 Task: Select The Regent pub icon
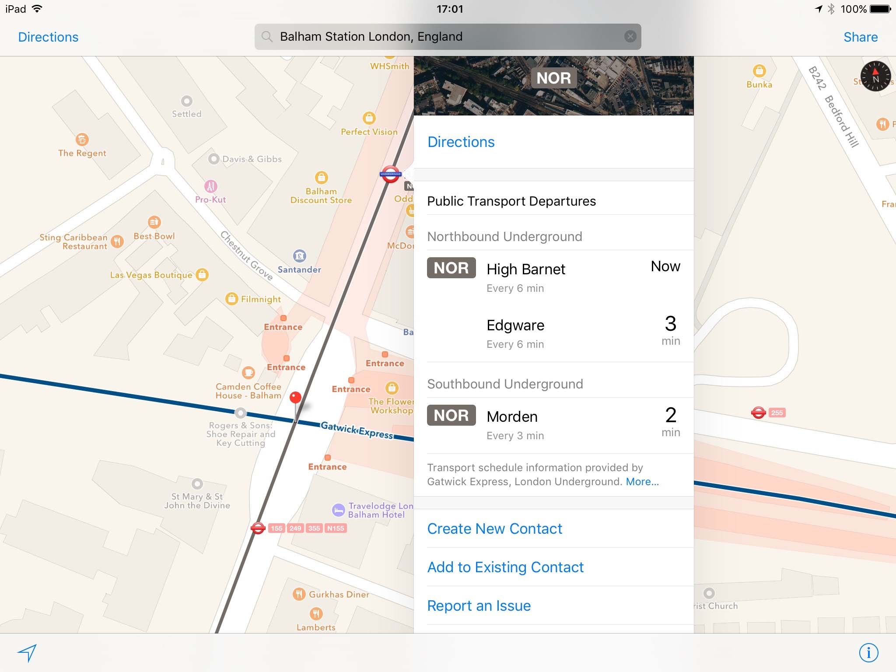click(x=82, y=140)
